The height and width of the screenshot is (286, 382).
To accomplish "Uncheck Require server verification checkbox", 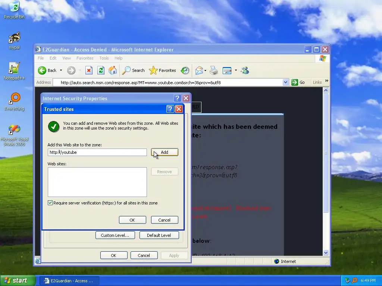I will point(50,203).
